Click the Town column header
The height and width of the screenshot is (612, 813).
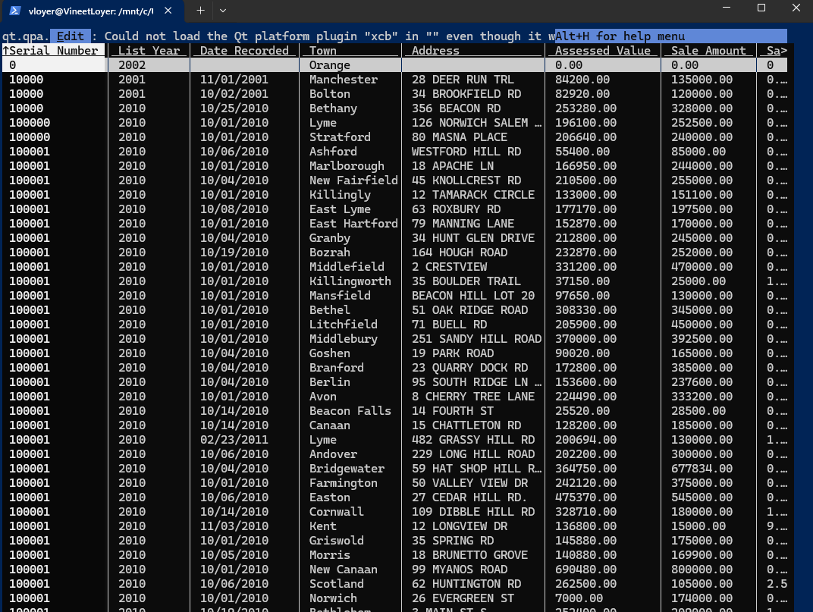point(323,51)
